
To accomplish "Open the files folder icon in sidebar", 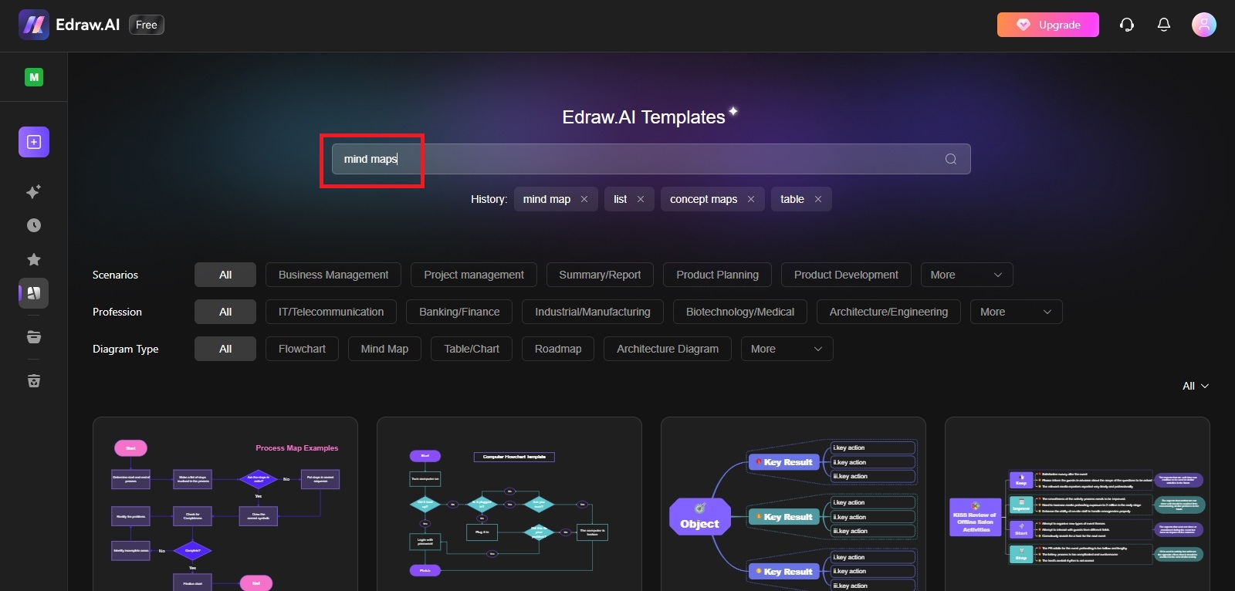I will pyautogui.click(x=34, y=336).
